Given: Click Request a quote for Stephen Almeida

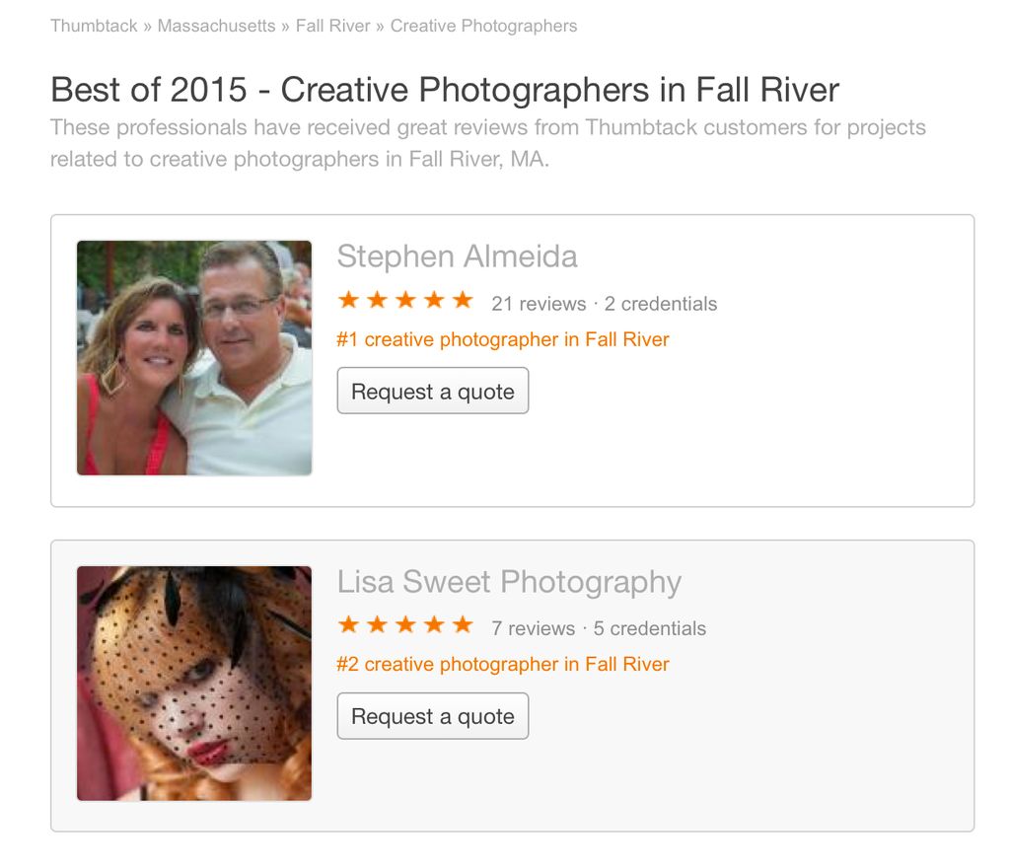Looking at the screenshot, I should [433, 391].
